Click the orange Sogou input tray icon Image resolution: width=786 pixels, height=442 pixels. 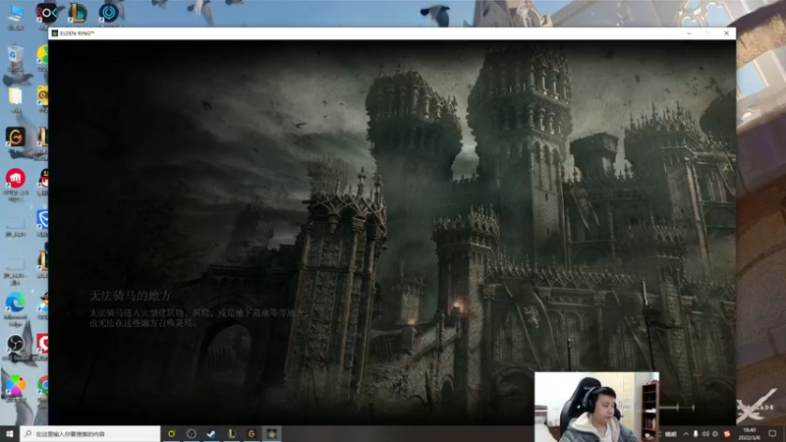pyautogui.click(x=727, y=434)
